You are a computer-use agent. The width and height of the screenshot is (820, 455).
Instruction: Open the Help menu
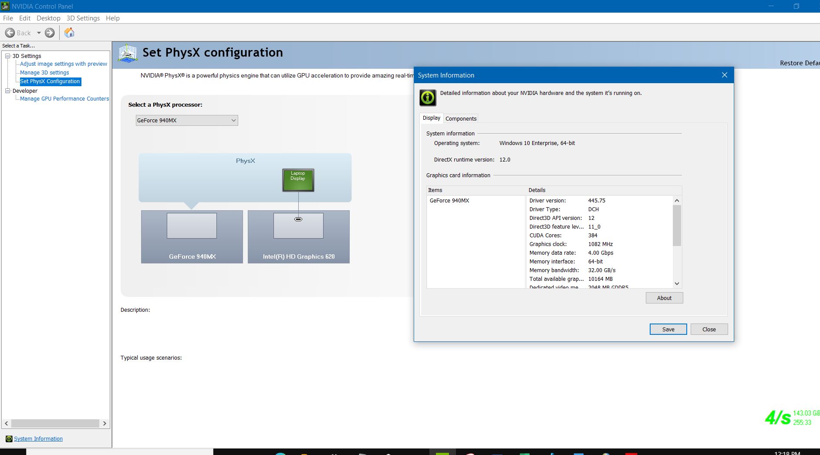tap(113, 18)
